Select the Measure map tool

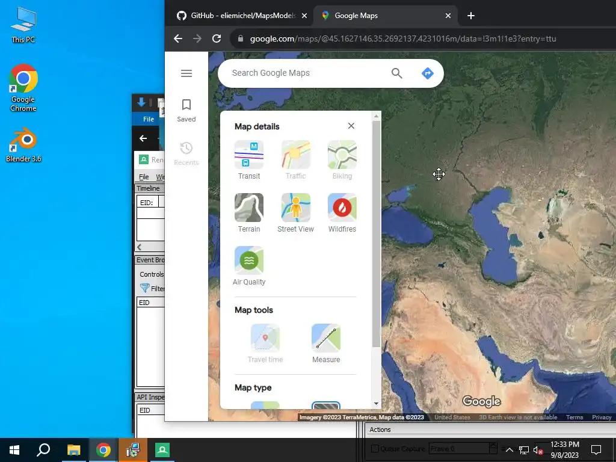click(326, 343)
